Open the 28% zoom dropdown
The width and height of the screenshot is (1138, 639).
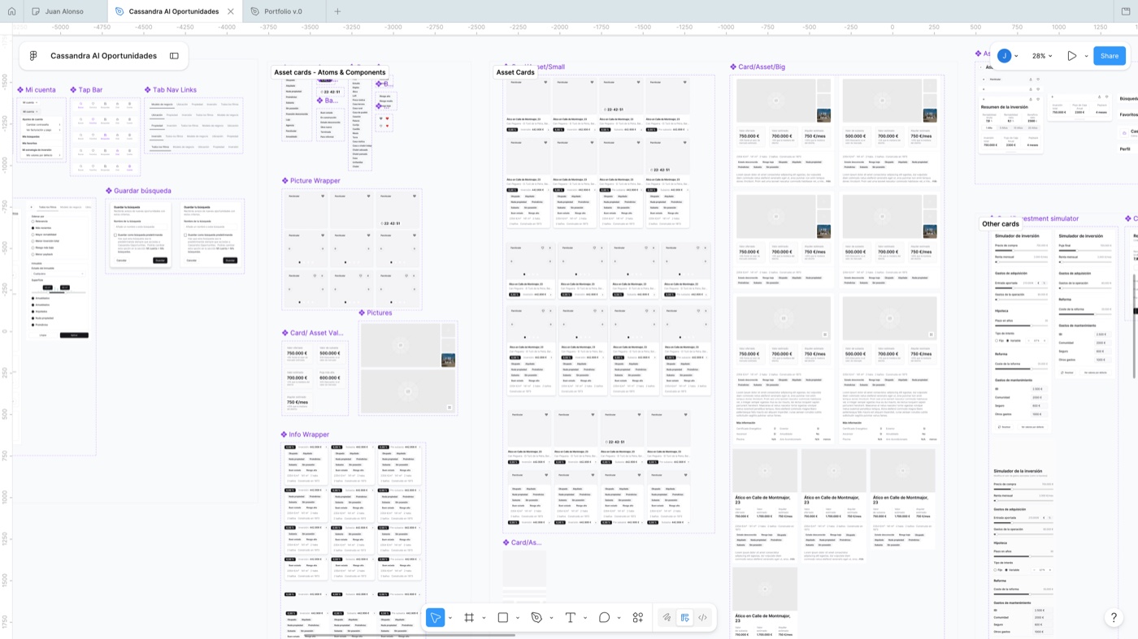pos(1042,56)
